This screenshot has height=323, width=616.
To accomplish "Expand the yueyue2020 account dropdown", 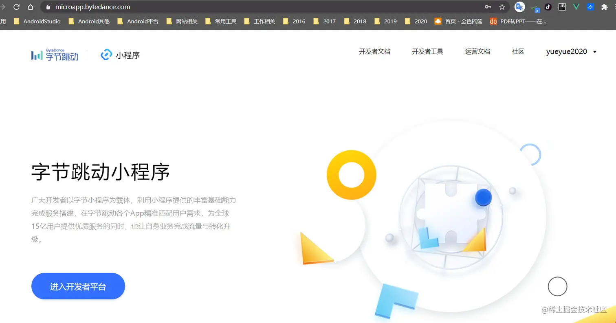I will (x=572, y=52).
